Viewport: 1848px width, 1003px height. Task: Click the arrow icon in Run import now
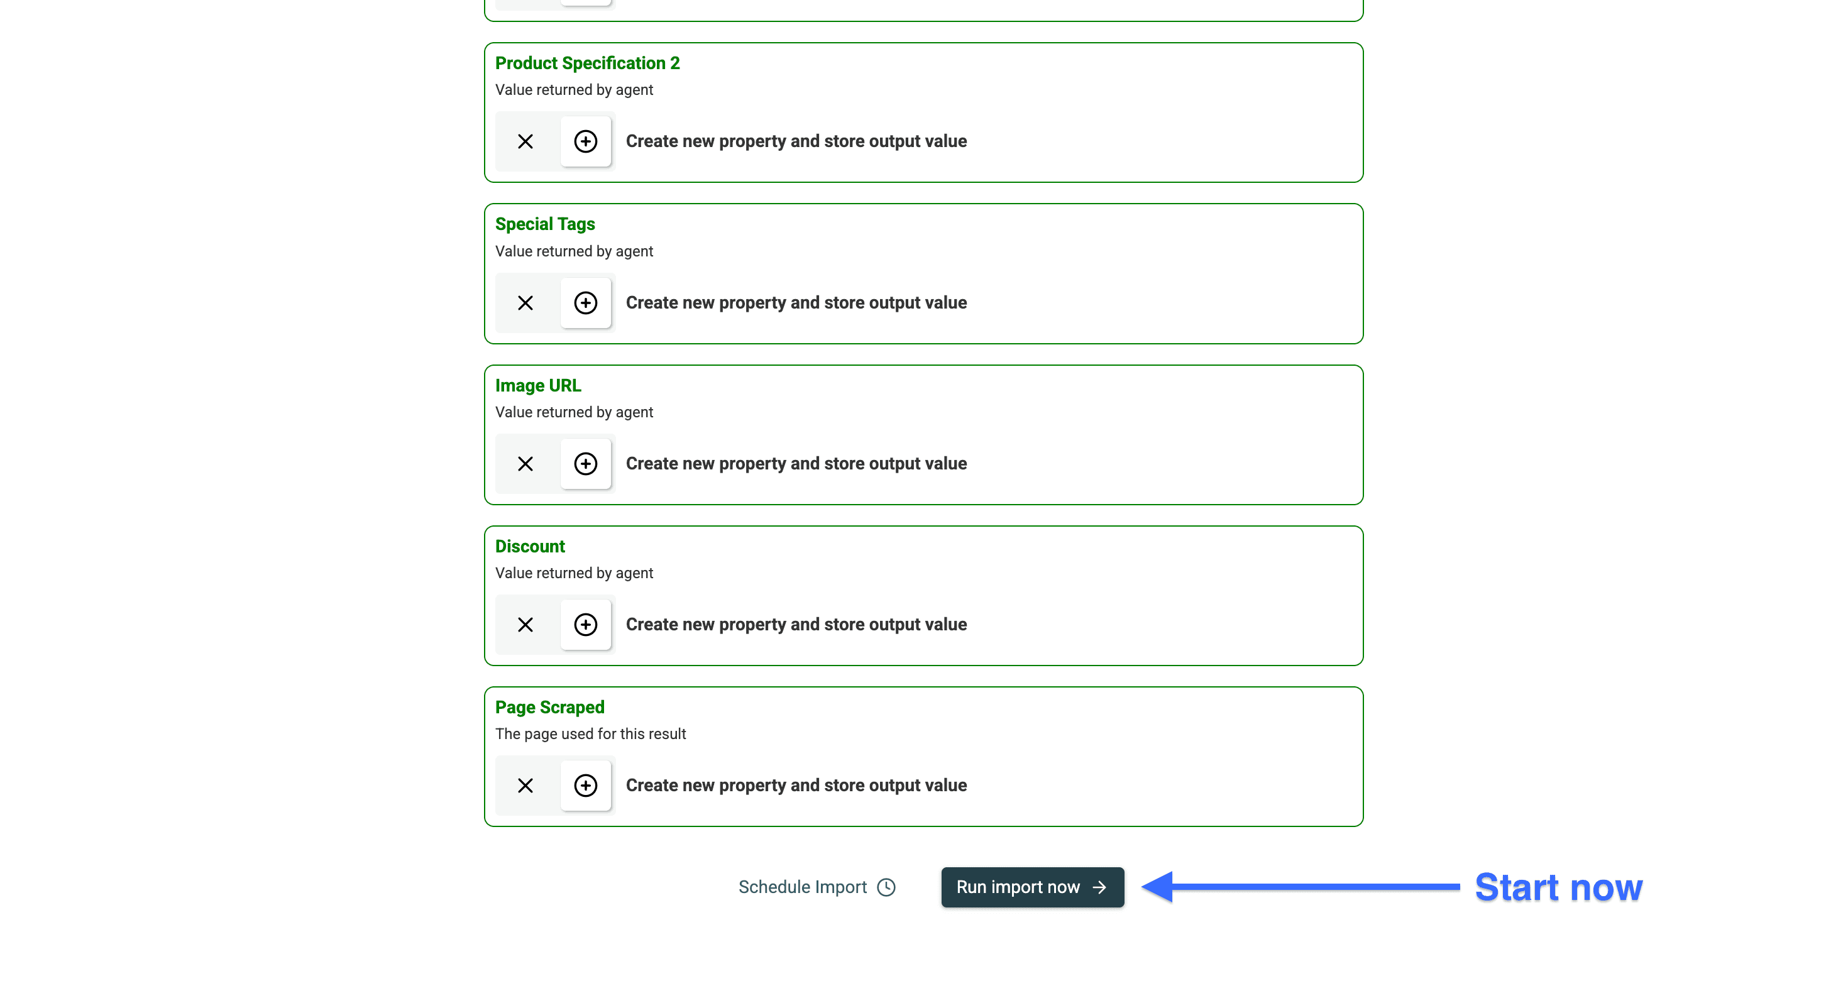[1099, 887]
